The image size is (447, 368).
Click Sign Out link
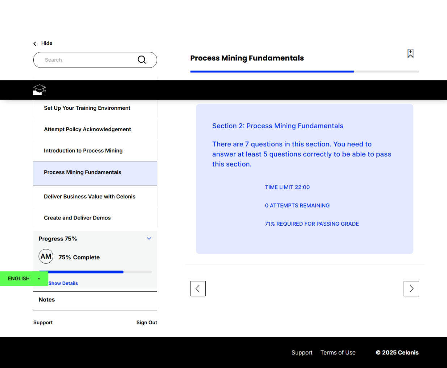pyautogui.click(x=147, y=322)
